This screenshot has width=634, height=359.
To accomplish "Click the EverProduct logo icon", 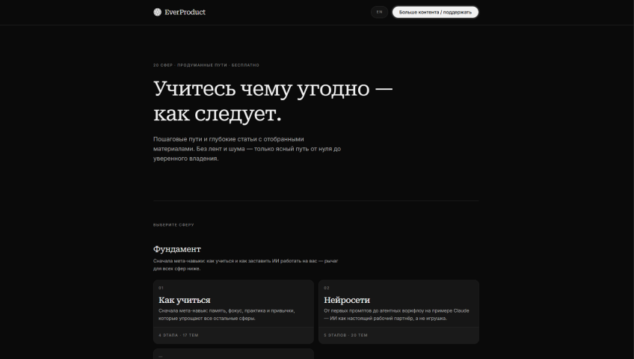I will (x=157, y=12).
